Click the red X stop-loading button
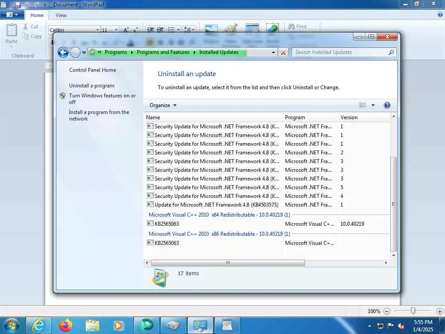This screenshot has height=334, width=445. pos(283,53)
